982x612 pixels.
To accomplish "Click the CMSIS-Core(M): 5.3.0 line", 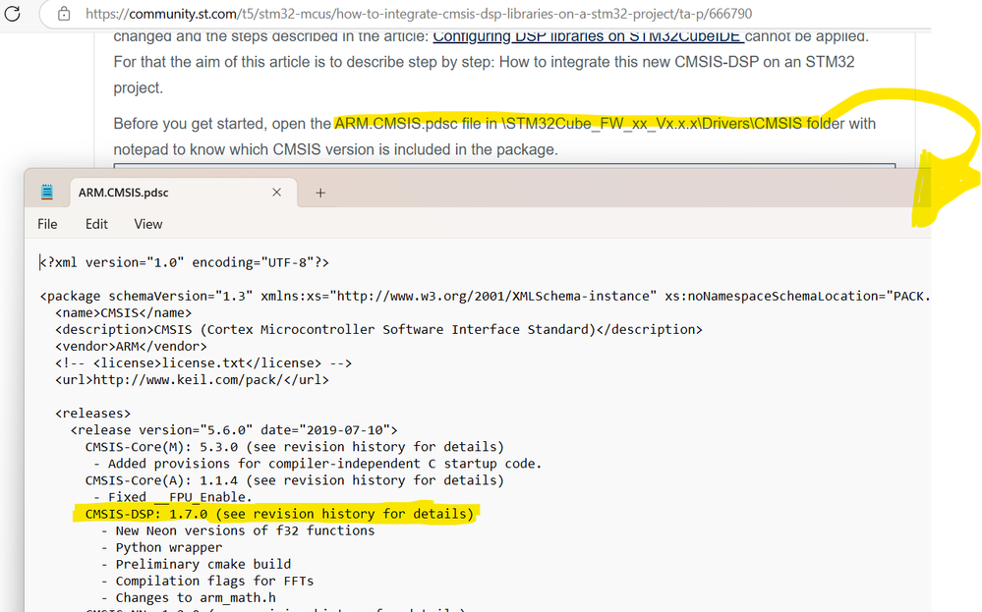I will 294,447.
